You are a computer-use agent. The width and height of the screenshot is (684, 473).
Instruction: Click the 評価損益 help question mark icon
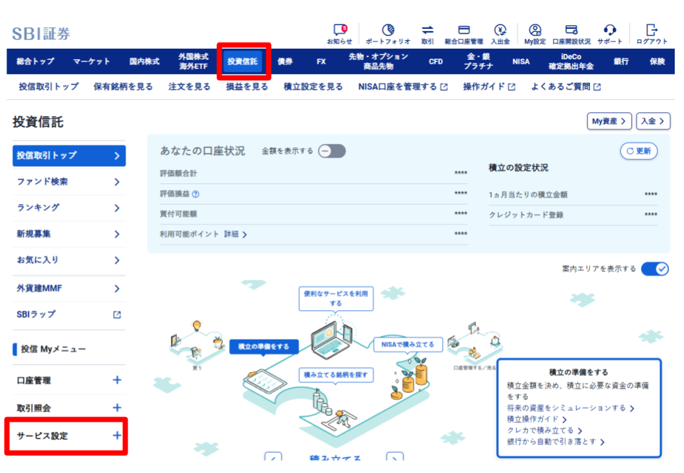196,194
